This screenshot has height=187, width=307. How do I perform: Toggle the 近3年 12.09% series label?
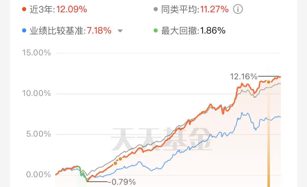(x=58, y=9)
